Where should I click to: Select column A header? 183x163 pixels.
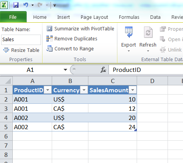pos(32,81)
